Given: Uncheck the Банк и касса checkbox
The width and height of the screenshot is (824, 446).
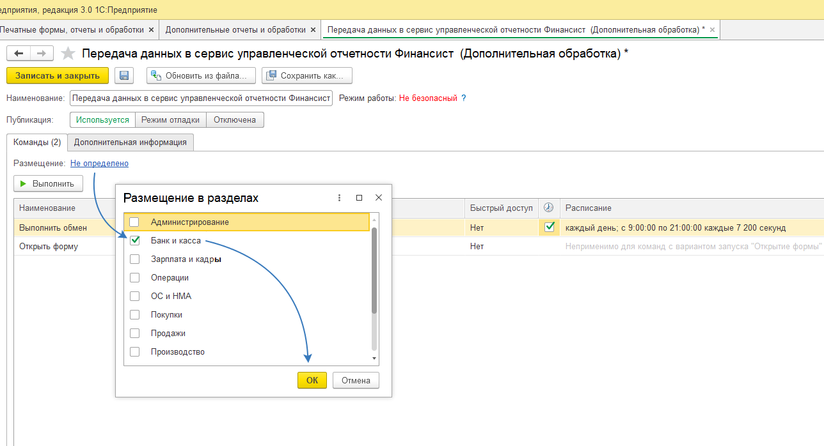Looking at the screenshot, I should click(134, 241).
